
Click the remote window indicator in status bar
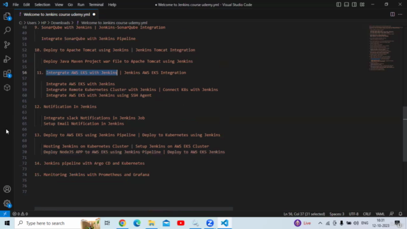click(5, 214)
